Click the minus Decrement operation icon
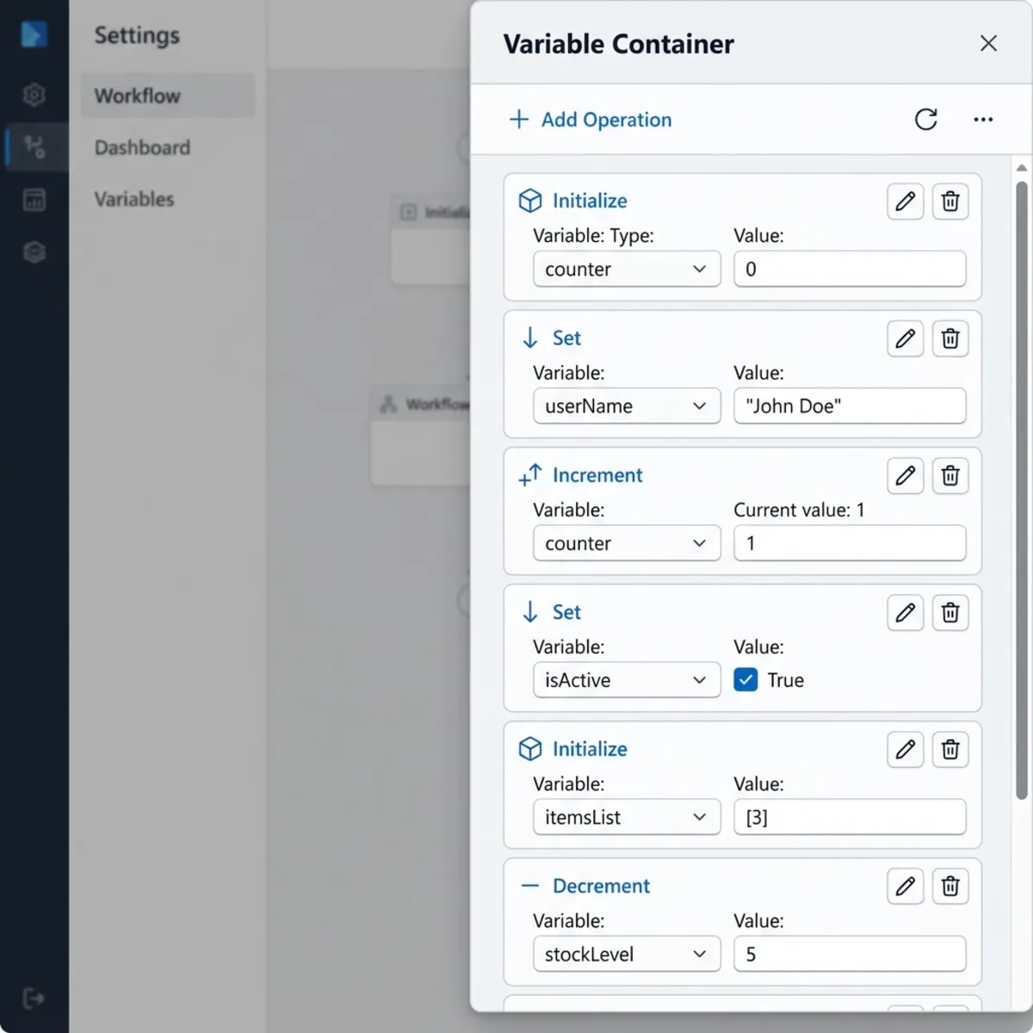This screenshot has height=1033, width=1033. [530, 886]
